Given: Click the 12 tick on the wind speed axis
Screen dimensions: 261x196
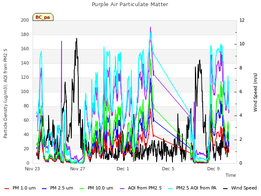Looking at the screenshot, I should [242, 20].
